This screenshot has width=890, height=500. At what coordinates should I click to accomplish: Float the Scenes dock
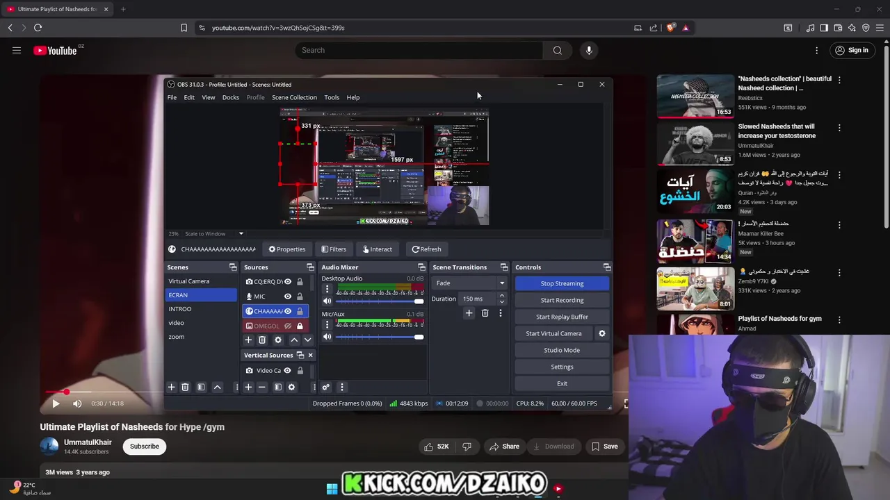(x=233, y=267)
